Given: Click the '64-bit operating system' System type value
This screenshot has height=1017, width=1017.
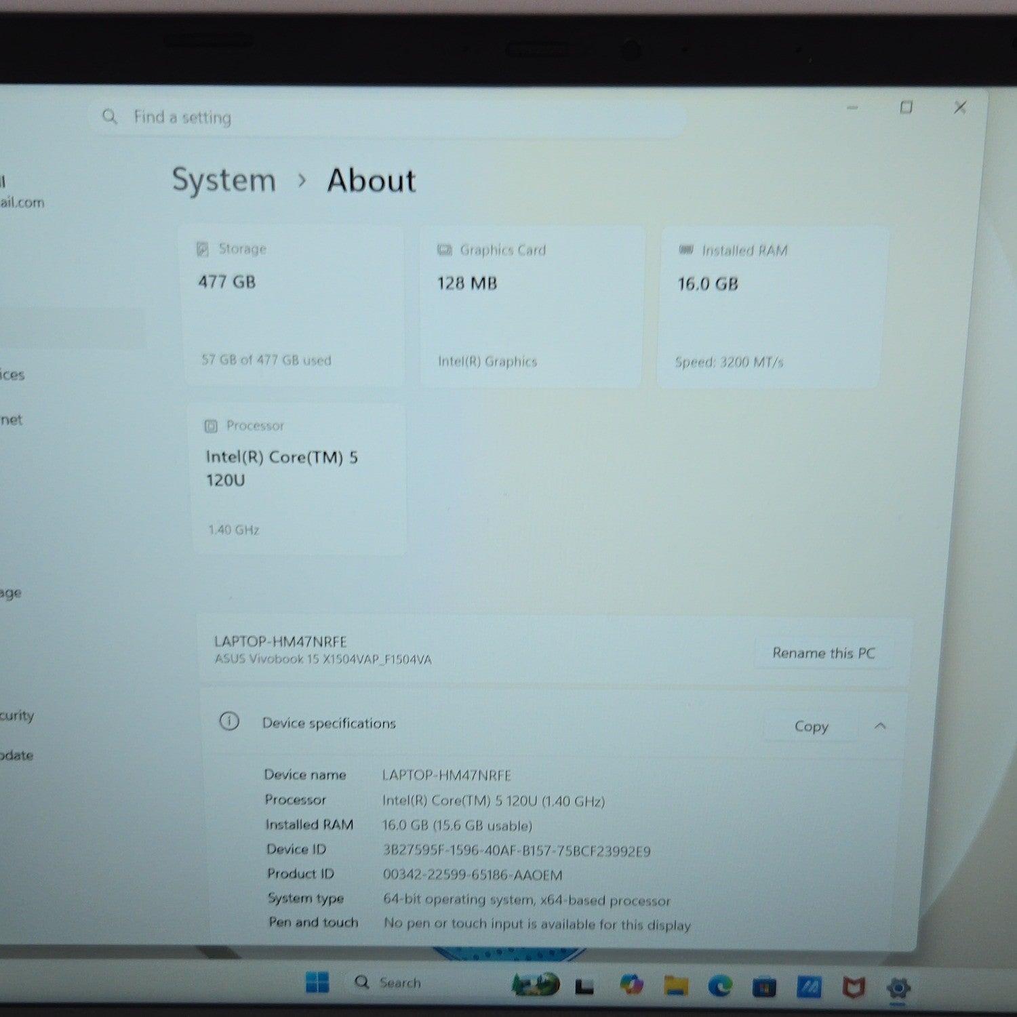Looking at the screenshot, I should (x=527, y=900).
